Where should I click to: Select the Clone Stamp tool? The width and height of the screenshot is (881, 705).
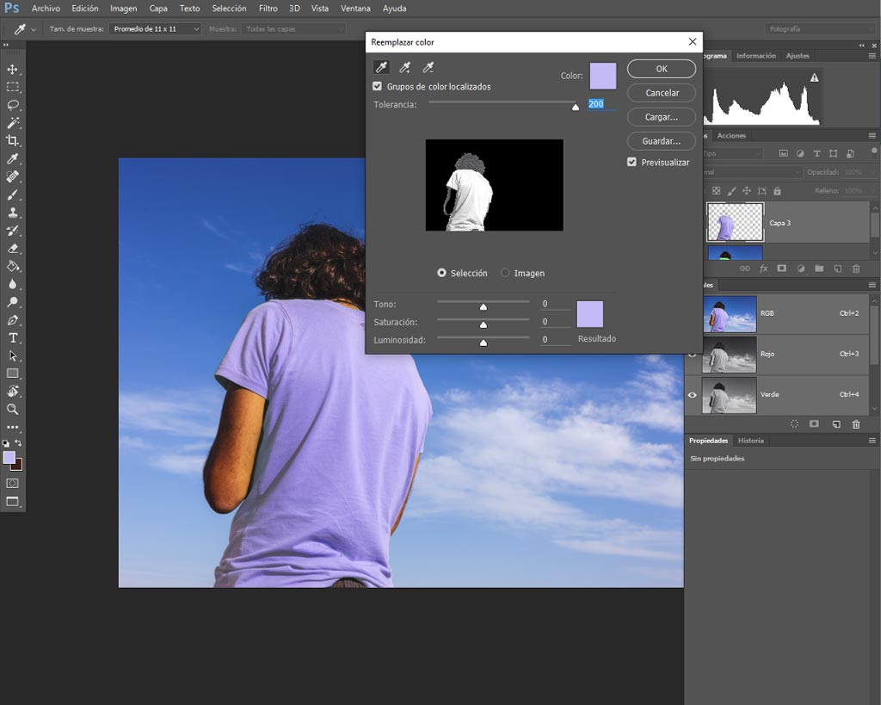click(12, 213)
